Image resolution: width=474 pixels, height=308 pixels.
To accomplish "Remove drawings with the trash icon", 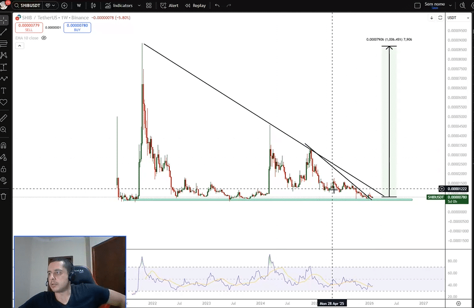I will 4,196.
